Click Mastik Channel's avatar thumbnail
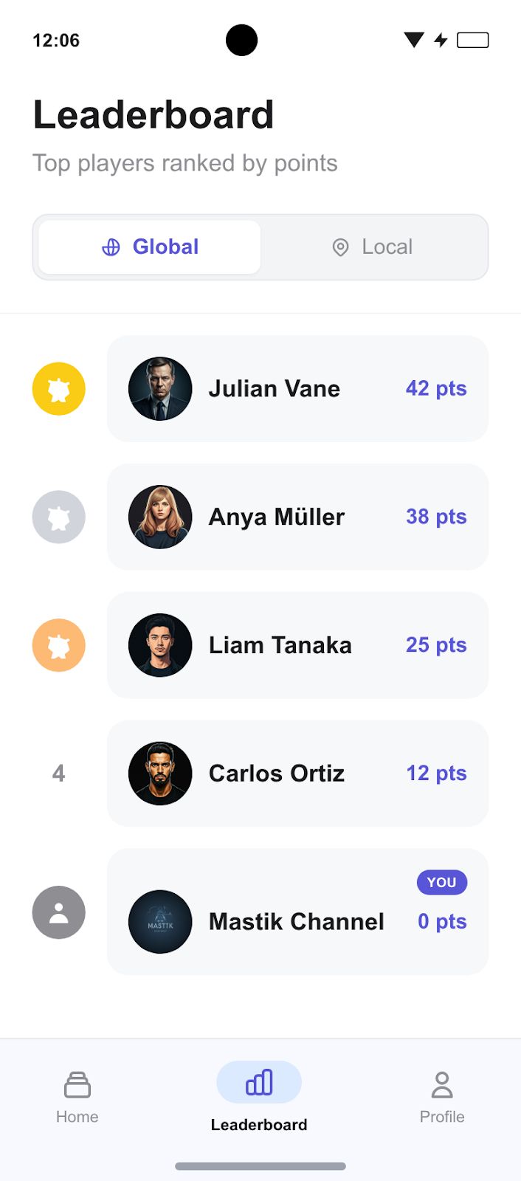The image size is (521, 1181). pos(159,921)
